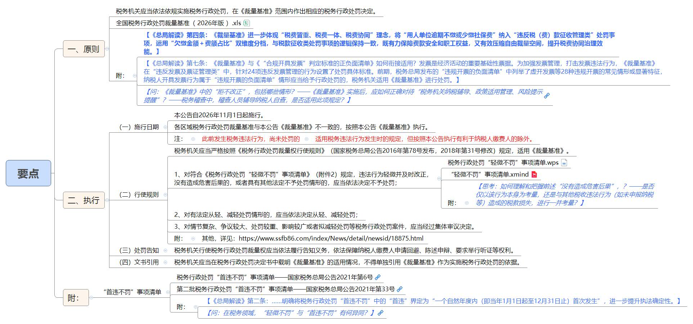Select the 一、原则 main topic
Image resolution: width=693 pixels, height=324 pixels.
(x=84, y=49)
